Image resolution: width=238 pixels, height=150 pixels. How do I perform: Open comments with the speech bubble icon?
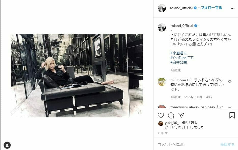pos(171,115)
